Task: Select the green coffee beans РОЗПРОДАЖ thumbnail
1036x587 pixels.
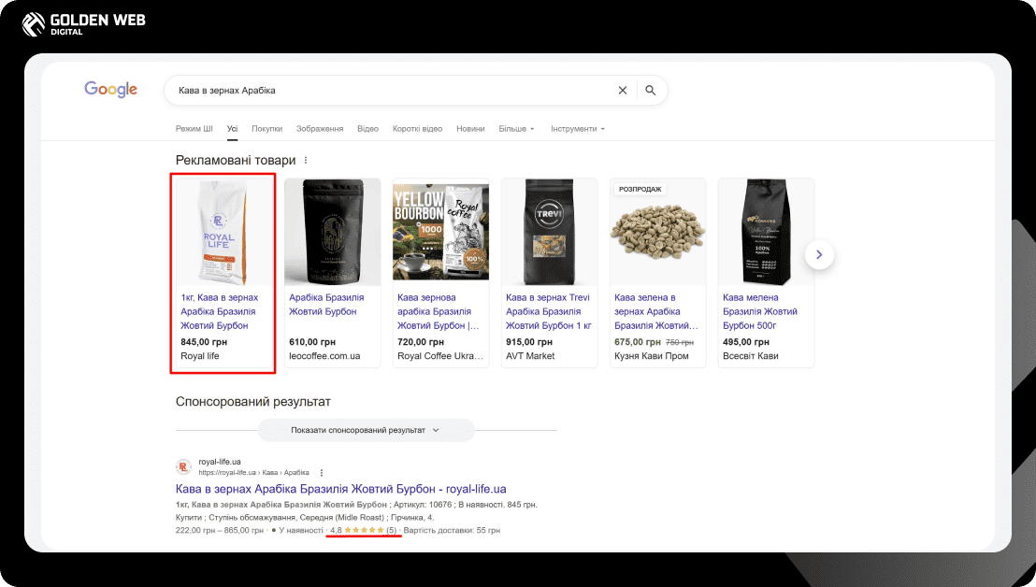Action: pyautogui.click(x=657, y=231)
